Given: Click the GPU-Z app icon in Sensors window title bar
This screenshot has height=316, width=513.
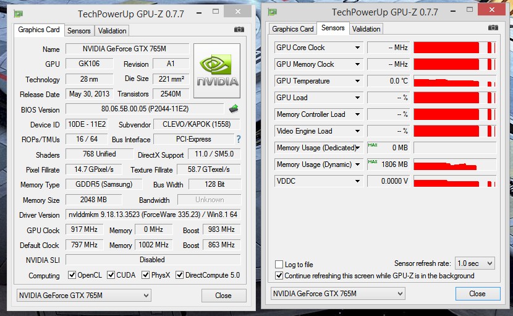Looking at the screenshot, I should tap(272, 12).
